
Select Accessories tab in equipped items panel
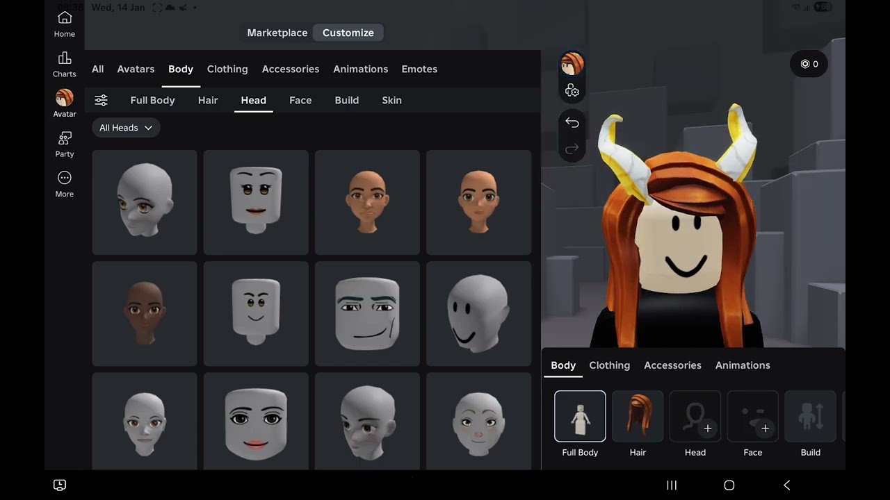click(672, 365)
